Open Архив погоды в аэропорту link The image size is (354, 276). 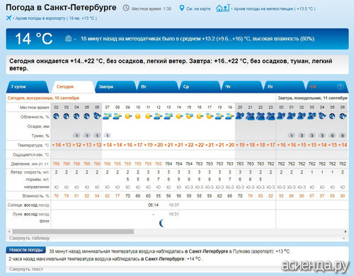click(x=56, y=18)
